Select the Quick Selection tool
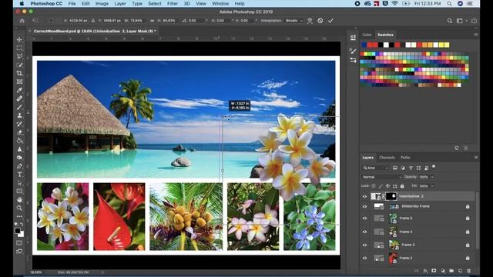Image resolution: width=493 pixels, height=277 pixels. (19, 65)
